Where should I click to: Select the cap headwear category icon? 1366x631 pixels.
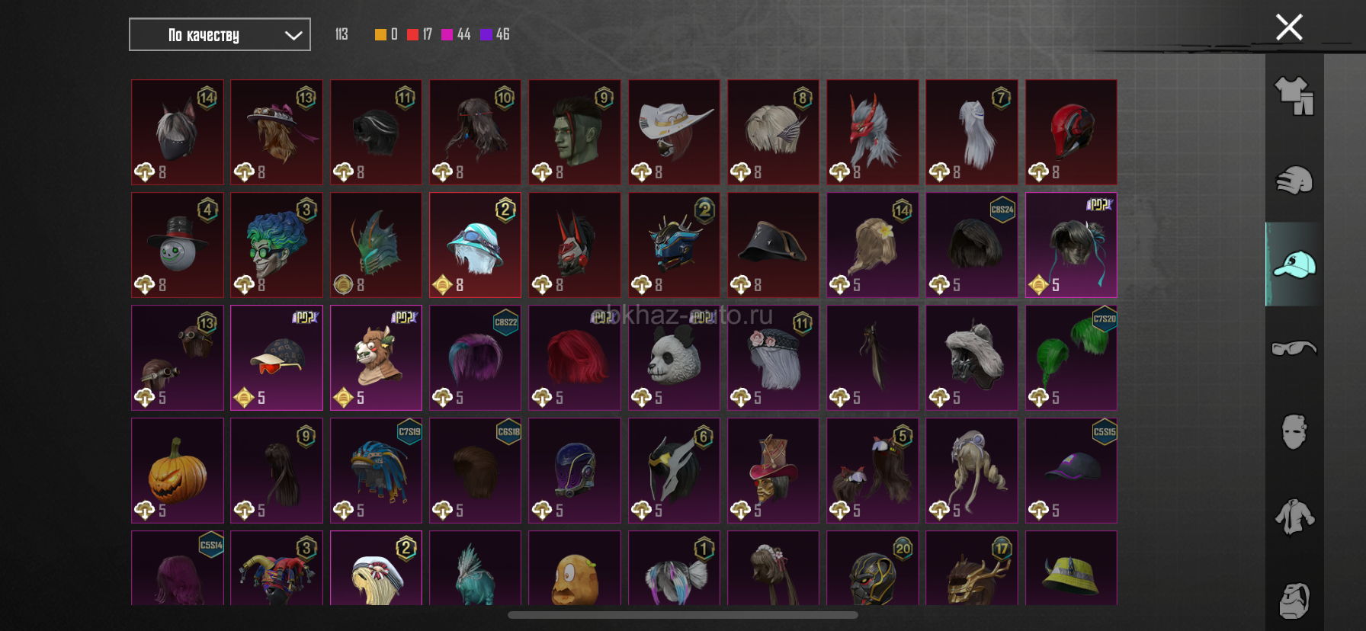click(1294, 264)
